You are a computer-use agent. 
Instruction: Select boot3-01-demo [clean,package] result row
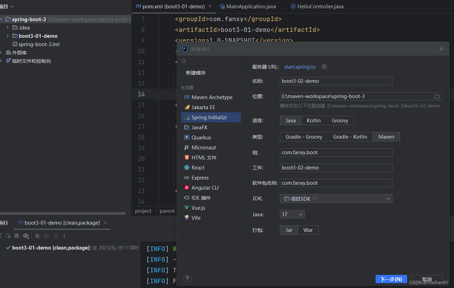69,248
